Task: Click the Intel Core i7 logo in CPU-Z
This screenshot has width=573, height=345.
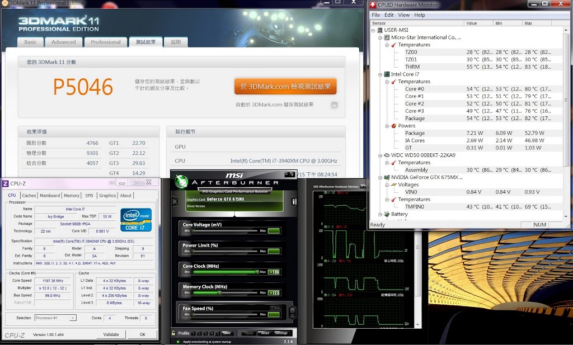Action: pyautogui.click(x=136, y=220)
